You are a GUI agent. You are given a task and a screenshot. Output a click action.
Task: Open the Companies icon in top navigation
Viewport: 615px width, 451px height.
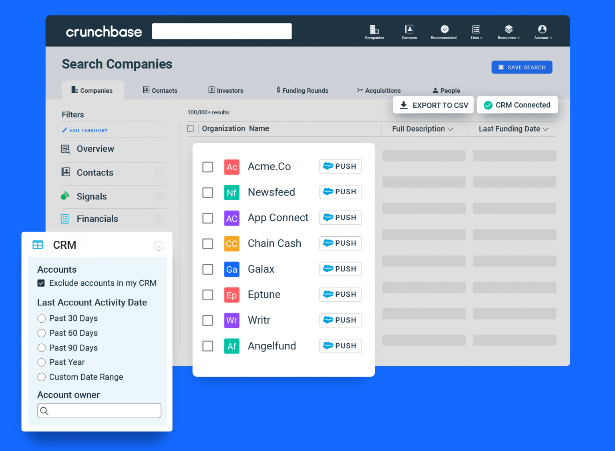(x=374, y=29)
